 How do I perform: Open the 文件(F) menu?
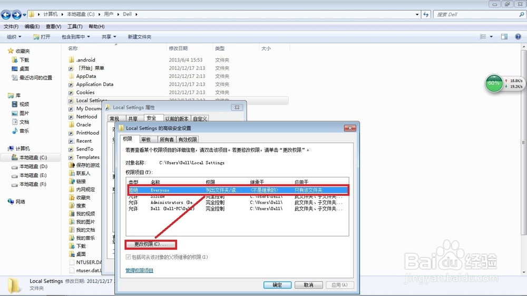[x=11, y=26]
